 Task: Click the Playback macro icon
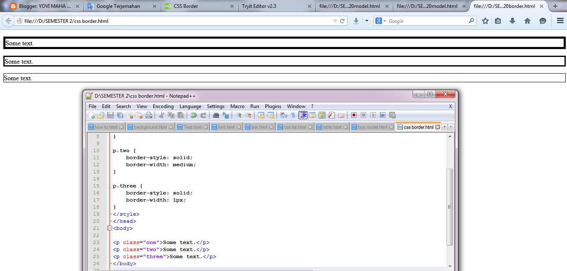(373, 115)
